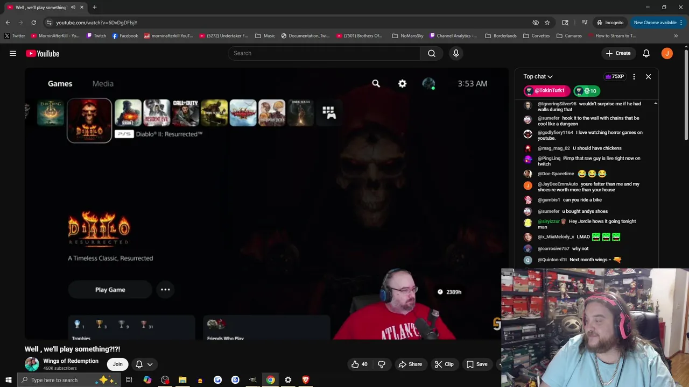Open the Music bookmarks folder
Image resolution: width=689 pixels, height=387 pixels.
point(265,35)
